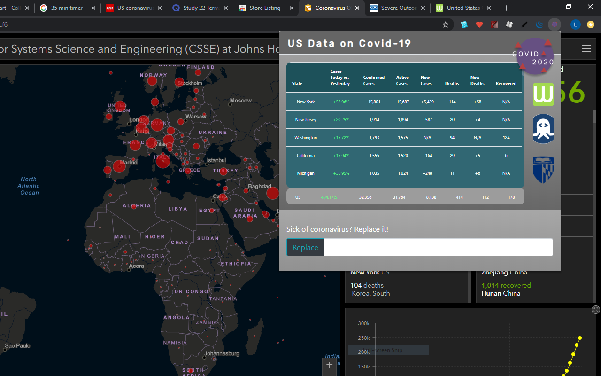Open the Chrome profile avatar L
Image resolution: width=601 pixels, height=376 pixels.
pos(576,24)
